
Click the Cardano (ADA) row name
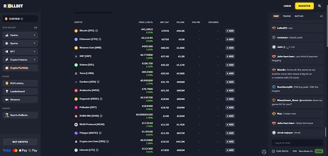(87, 82)
